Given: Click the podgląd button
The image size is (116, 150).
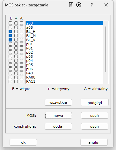Looking at the screenshot, I should coord(95,102).
